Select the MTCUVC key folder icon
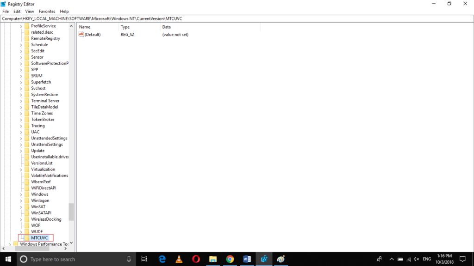The height and width of the screenshot is (266, 474). tap(27, 238)
